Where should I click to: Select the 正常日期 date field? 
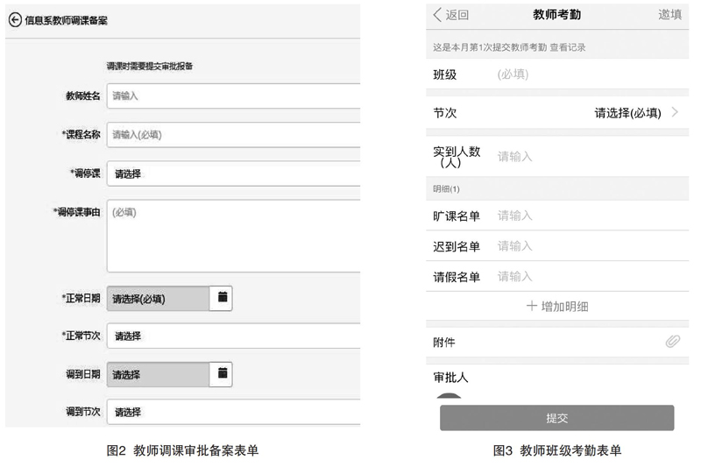tap(158, 299)
